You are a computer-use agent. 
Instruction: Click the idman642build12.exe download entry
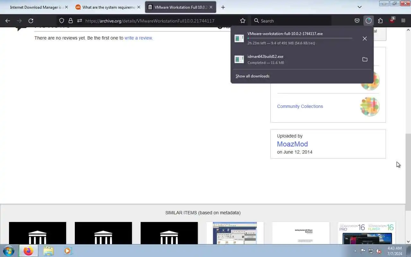295,59
